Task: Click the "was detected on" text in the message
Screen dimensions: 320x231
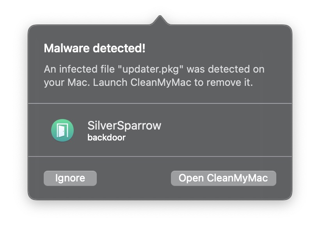Action: click(226, 69)
